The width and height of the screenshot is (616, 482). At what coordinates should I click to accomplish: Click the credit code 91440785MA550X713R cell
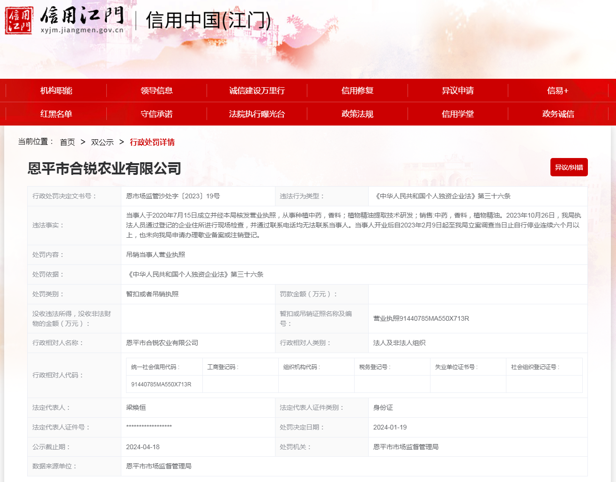[x=161, y=384]
